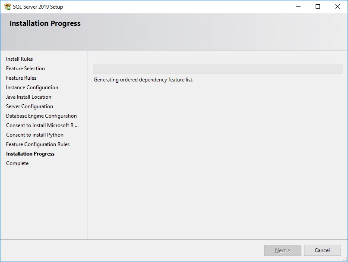Click the Installation Progress page heading

(45, 23)
